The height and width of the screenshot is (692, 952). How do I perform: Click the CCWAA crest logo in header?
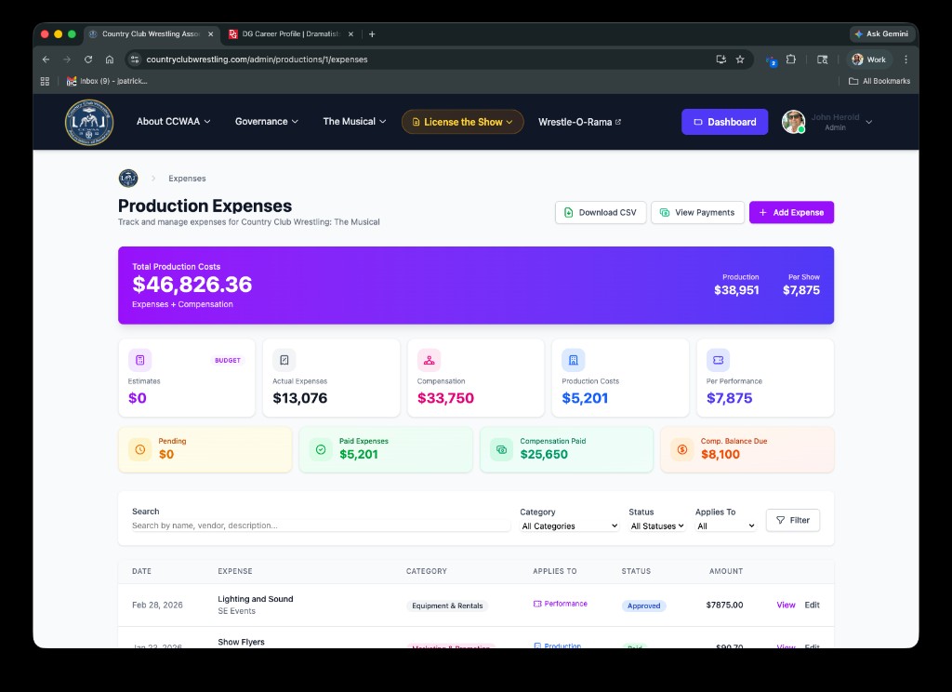coord(88,122)
